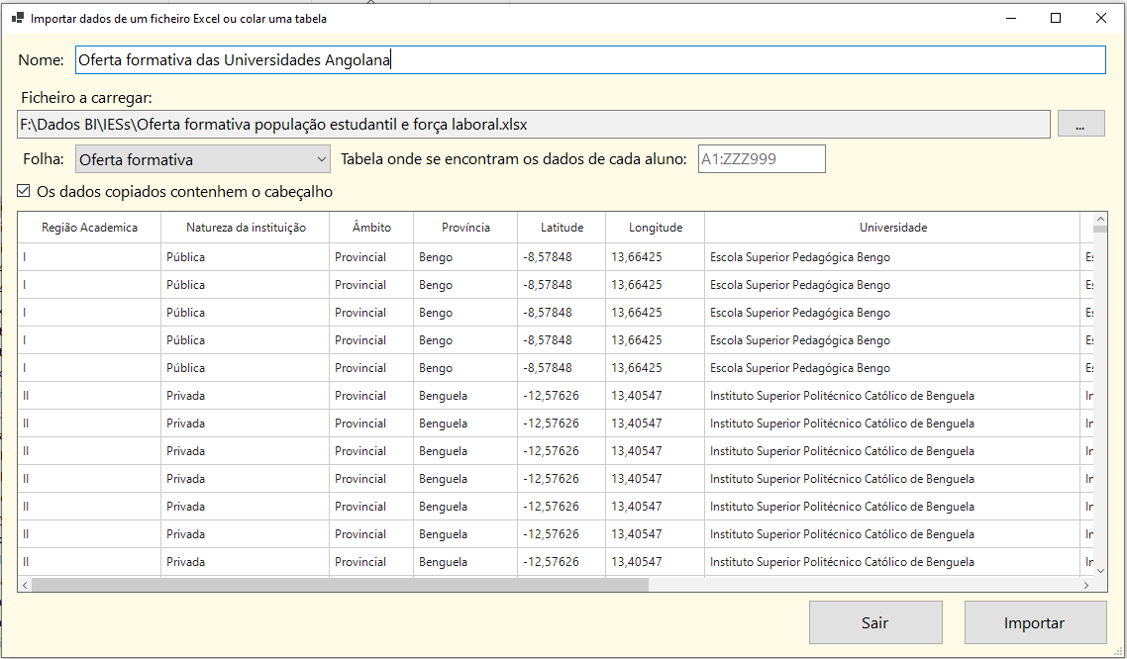This screenshot has width=1127, height=659.
Task: Click the table range field A1:ZZZ999
Action: (x=761, y=159)
